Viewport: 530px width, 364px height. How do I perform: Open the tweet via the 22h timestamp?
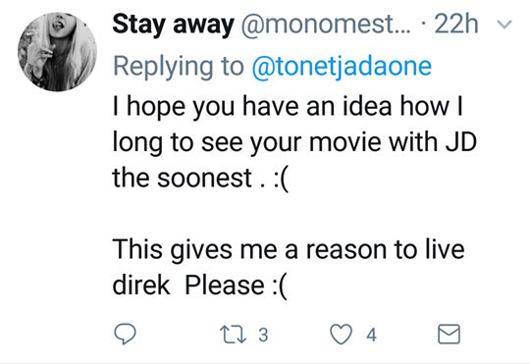coord(456,24)
